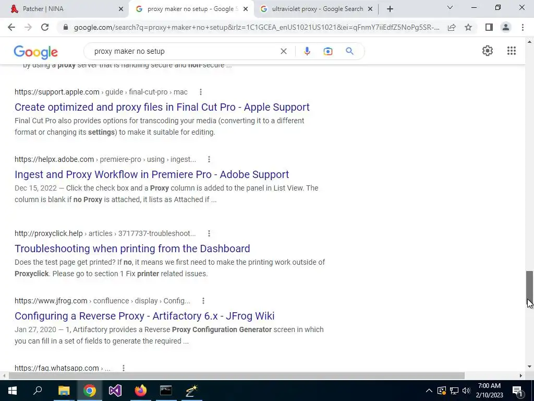This screenshot has height=401, width=534.
Task: Click horizontal scrollbar right arrow
Action: pyautogui.click(x=521, y=375)
